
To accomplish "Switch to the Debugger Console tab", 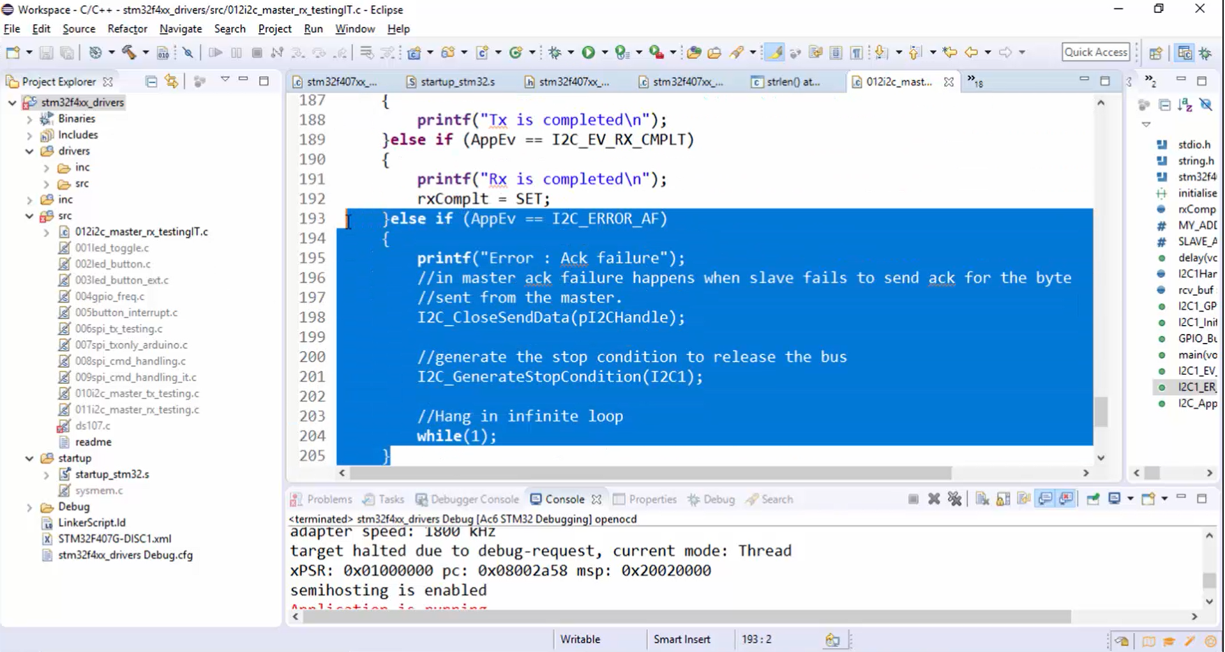I will coord(467,499).
